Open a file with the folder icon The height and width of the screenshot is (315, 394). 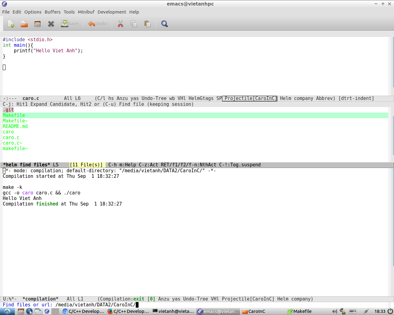[x=24, y=24]
